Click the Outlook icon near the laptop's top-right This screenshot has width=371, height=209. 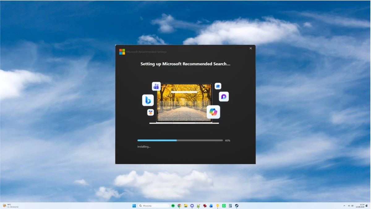(218, 86)
